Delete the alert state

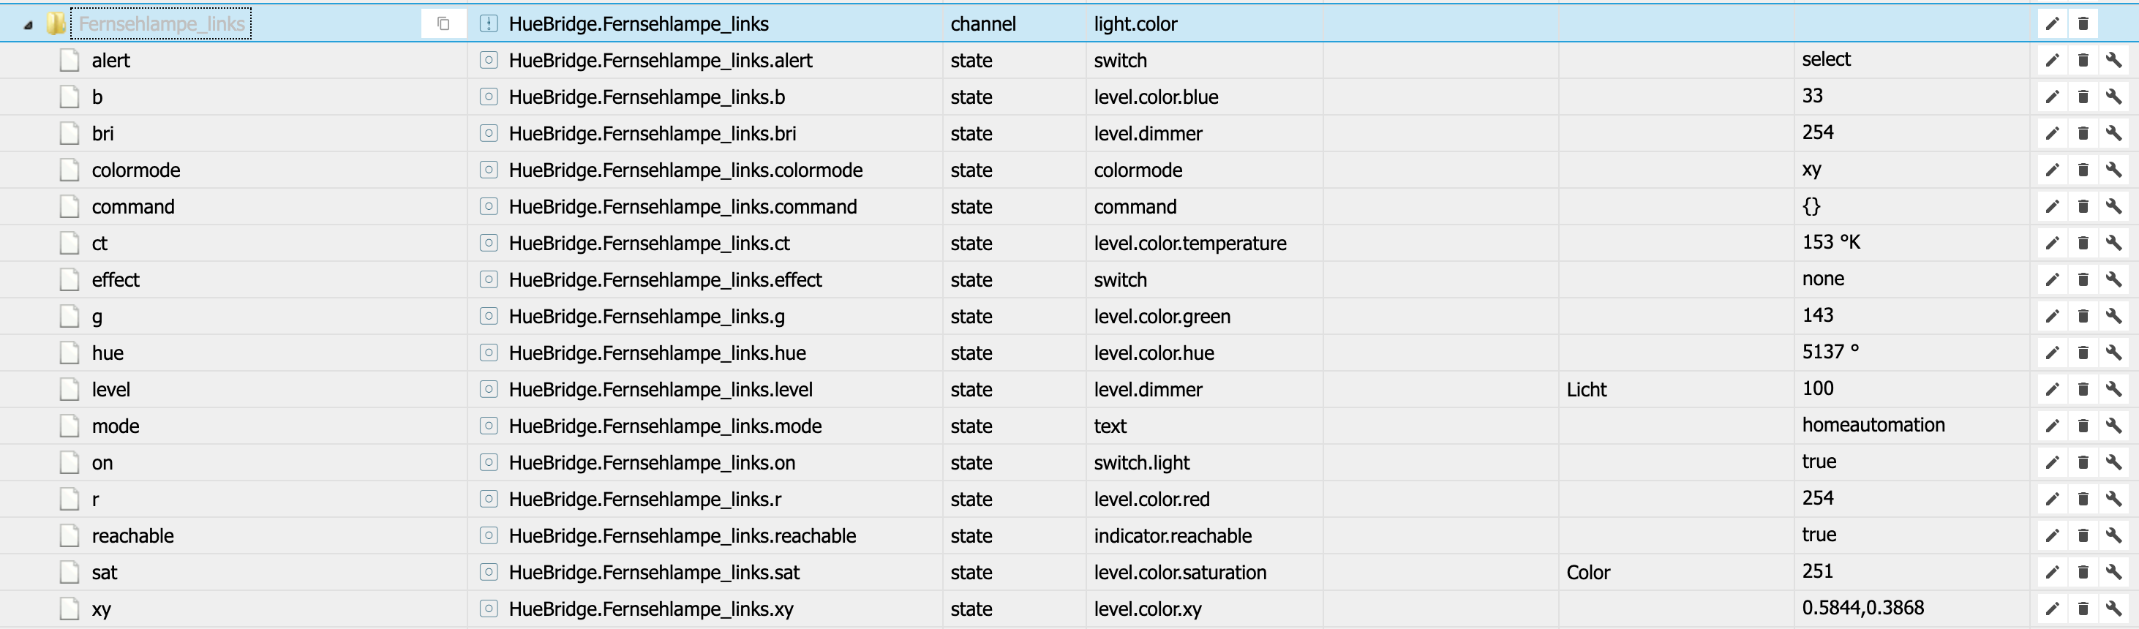[x=2083, y=61]
